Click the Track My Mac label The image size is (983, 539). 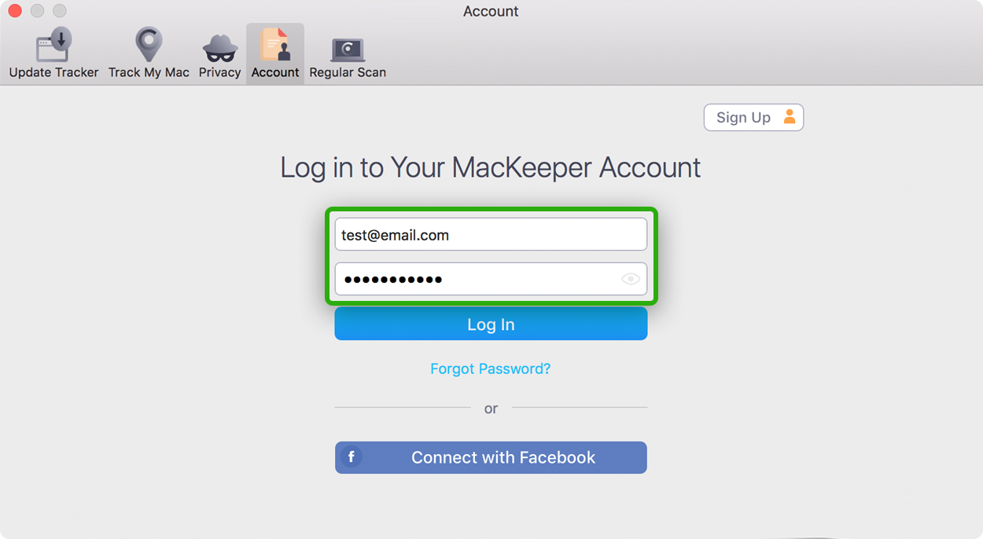click(149, 72)
